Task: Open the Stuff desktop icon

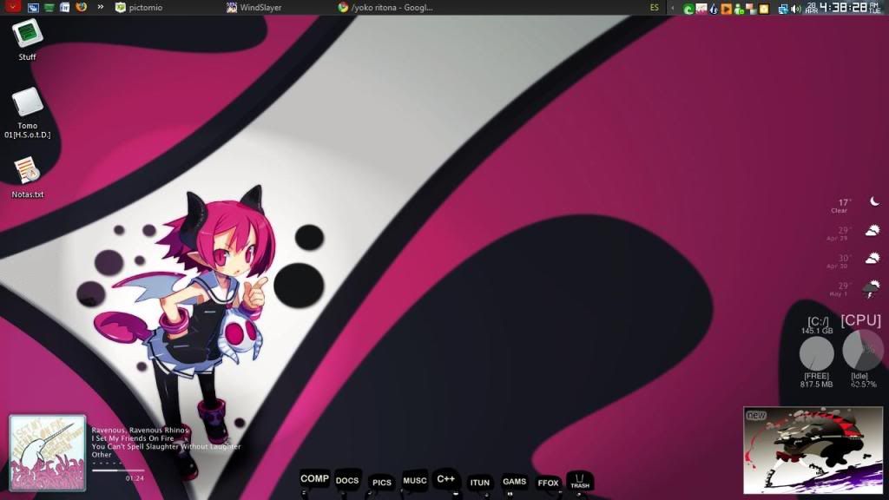Action: click(27, 39)
